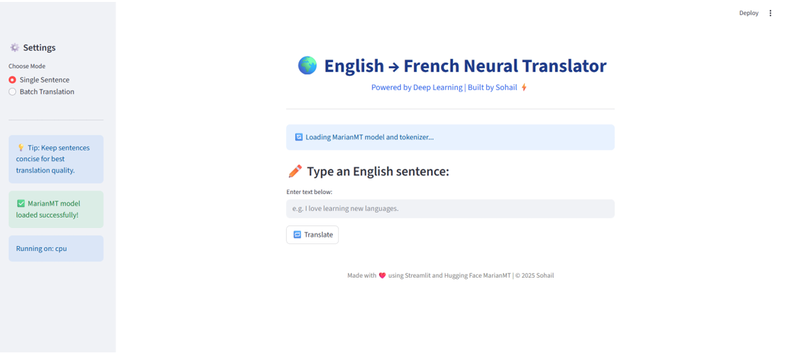The height and width of the screenshot is (353, 789).
Task: Click the heart icon in the footer
Action: 382,276
